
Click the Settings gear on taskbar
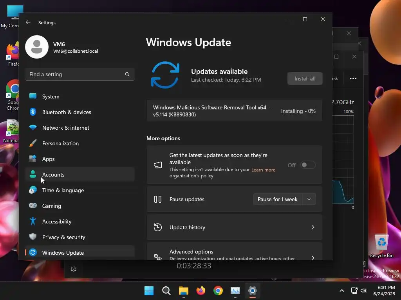[253, 291]
